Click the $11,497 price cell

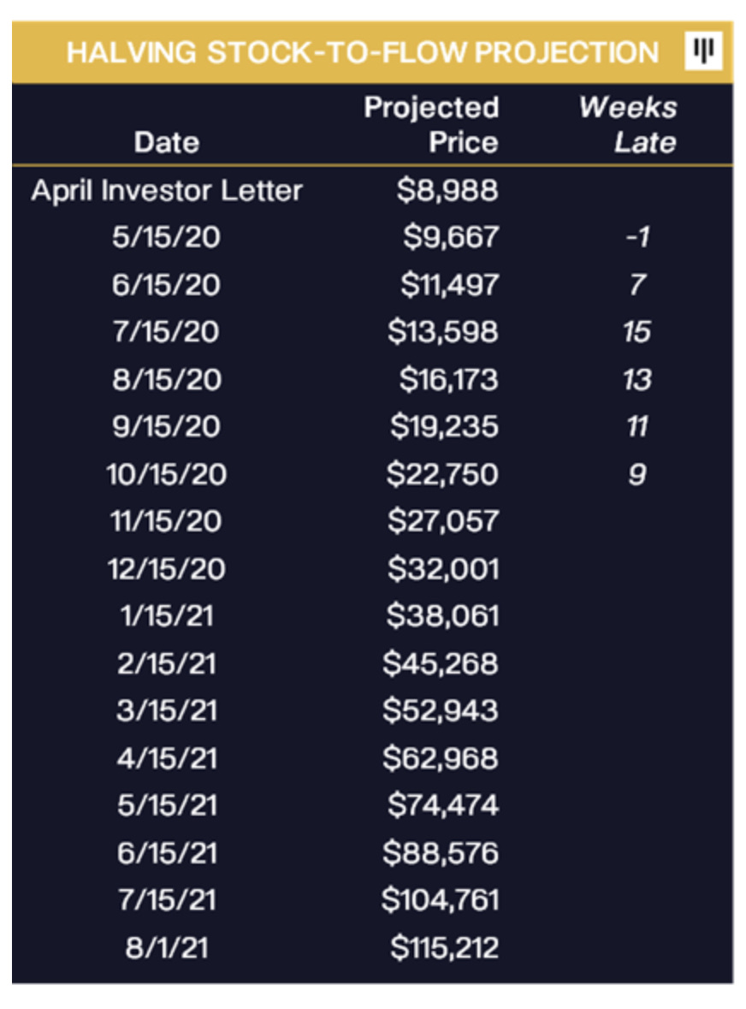448,284
